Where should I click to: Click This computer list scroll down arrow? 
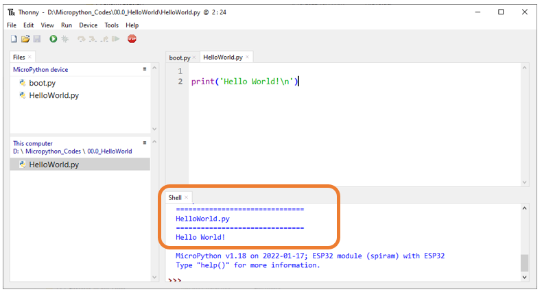[154, 277]
